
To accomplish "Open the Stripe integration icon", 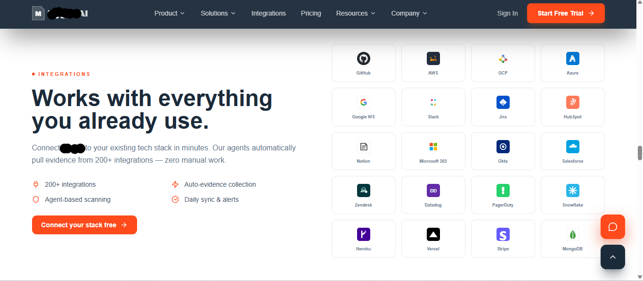I will [503, 234].
